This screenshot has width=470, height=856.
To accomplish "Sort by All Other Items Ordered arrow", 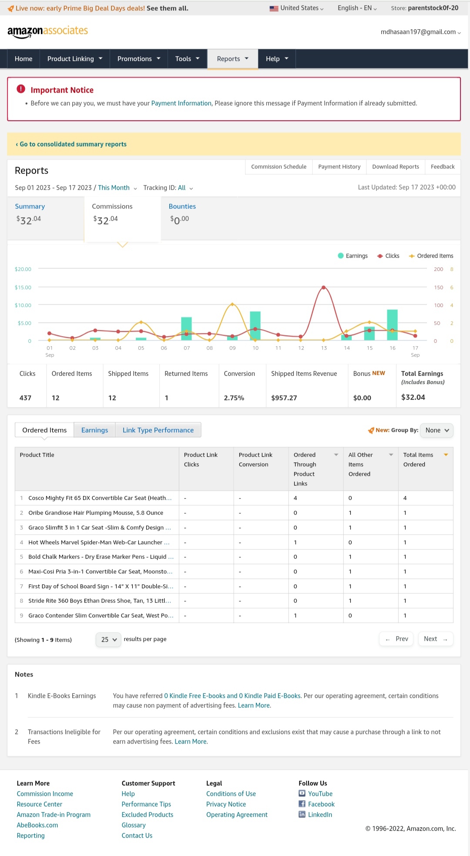I will coord(391,455).
